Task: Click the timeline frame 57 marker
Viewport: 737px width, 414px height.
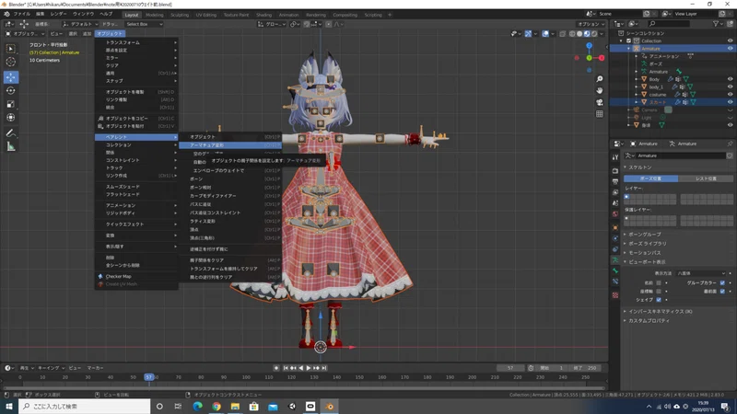Action: pos(149,377)
